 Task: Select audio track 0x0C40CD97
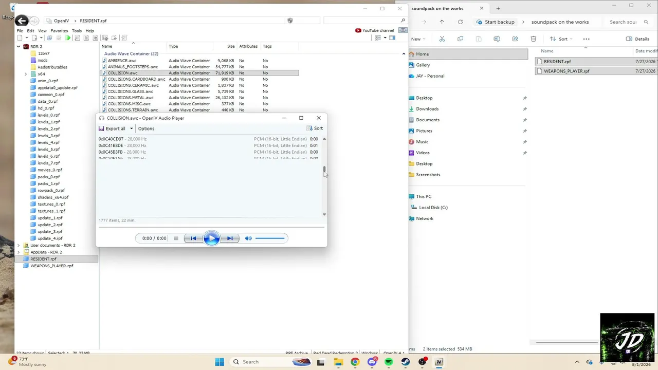(208, 139)
